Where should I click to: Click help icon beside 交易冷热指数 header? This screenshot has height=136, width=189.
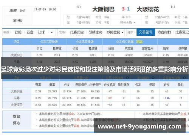(x=127, y=78)
